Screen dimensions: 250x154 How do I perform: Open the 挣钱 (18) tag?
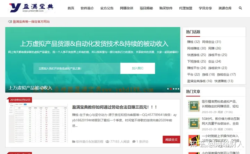pyautogui.click(x=208, y=74)
